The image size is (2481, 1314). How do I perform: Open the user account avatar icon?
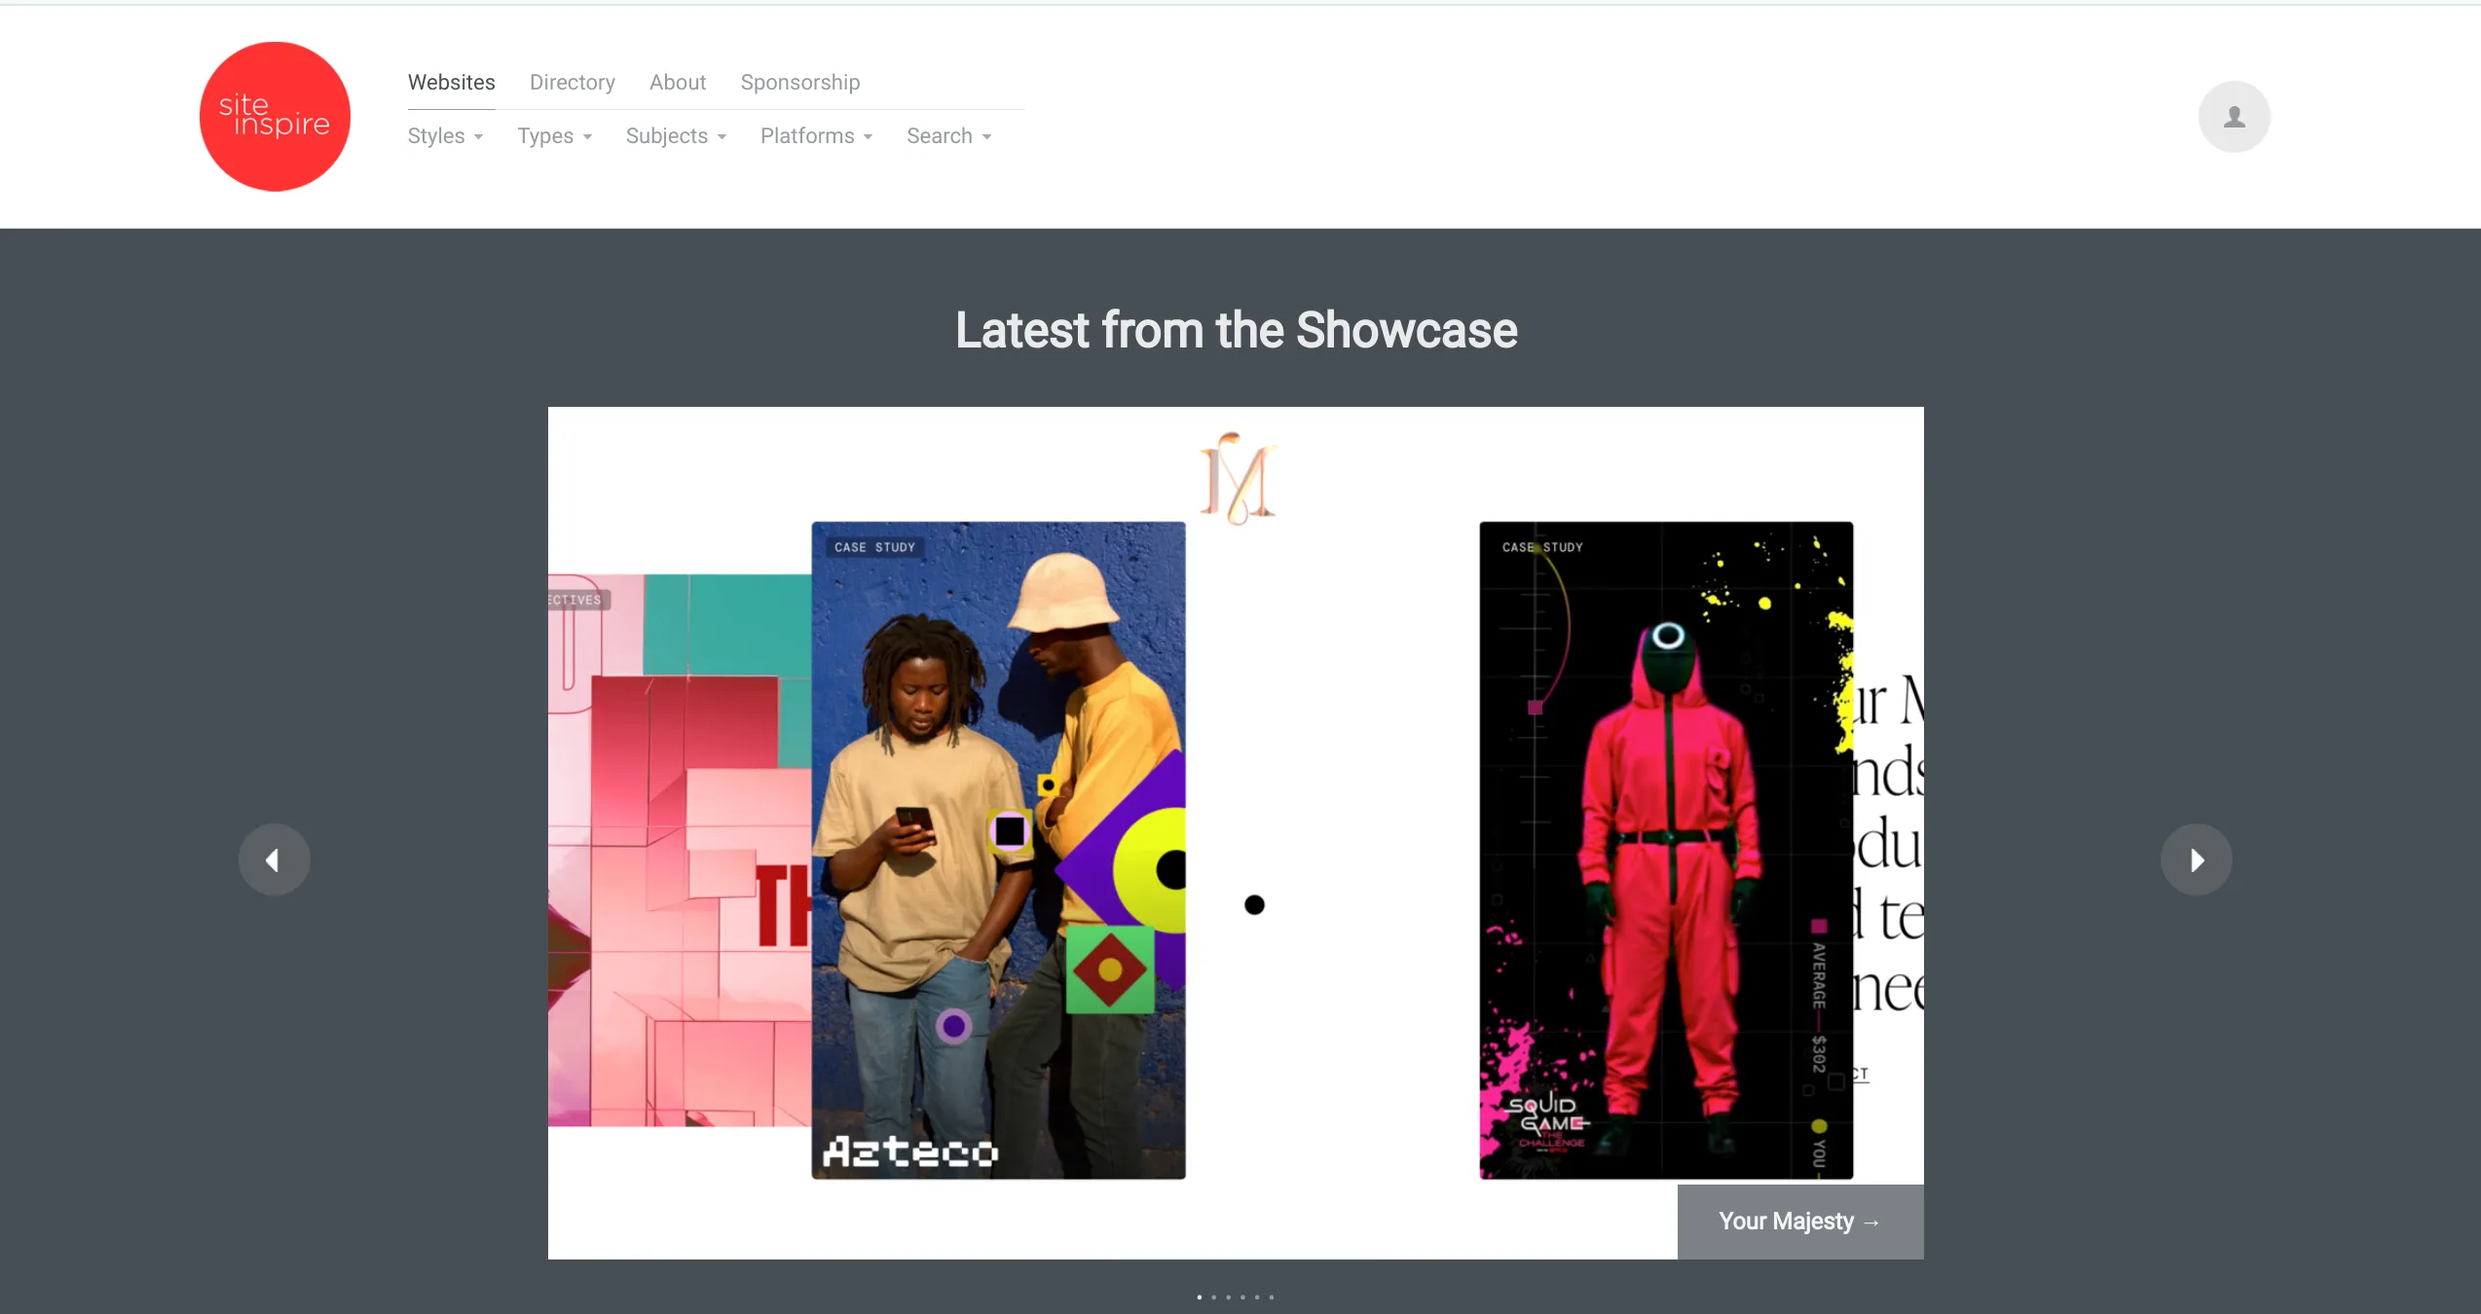[2234, 117]
